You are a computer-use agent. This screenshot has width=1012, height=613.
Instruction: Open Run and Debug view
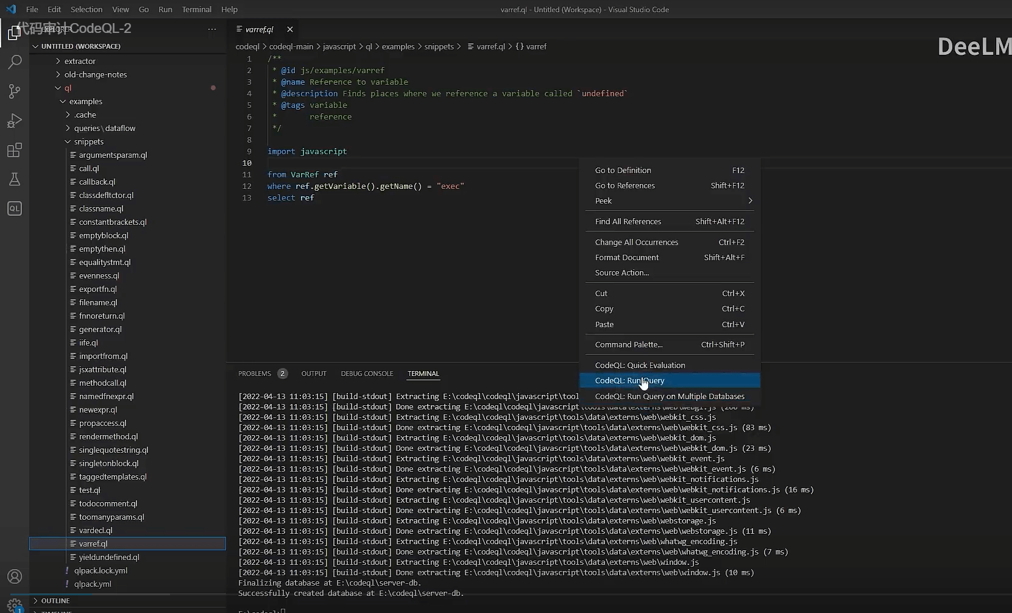15,121
